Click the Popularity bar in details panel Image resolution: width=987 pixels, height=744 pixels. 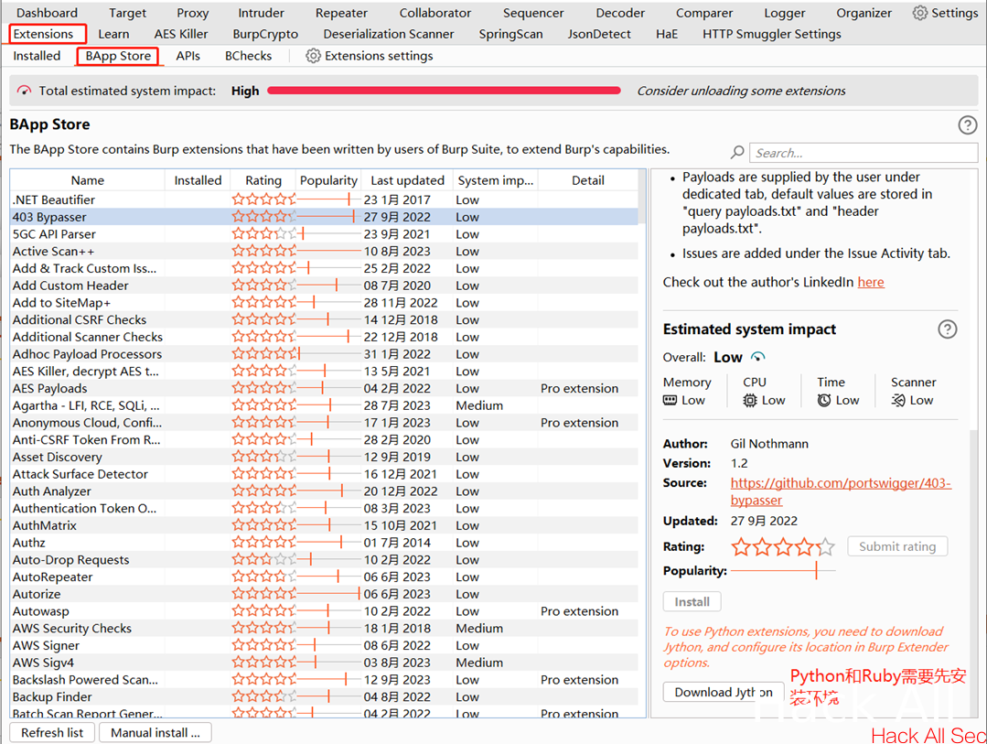click(783, 571)
